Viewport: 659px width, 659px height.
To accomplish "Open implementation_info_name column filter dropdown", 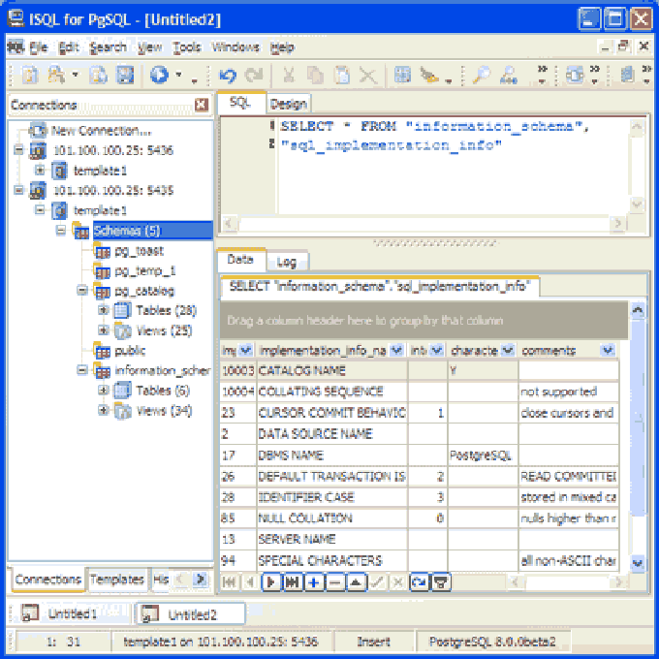I will (396, 350).
